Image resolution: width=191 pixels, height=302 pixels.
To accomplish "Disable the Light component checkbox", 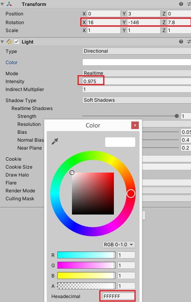I will click(17, 42).
